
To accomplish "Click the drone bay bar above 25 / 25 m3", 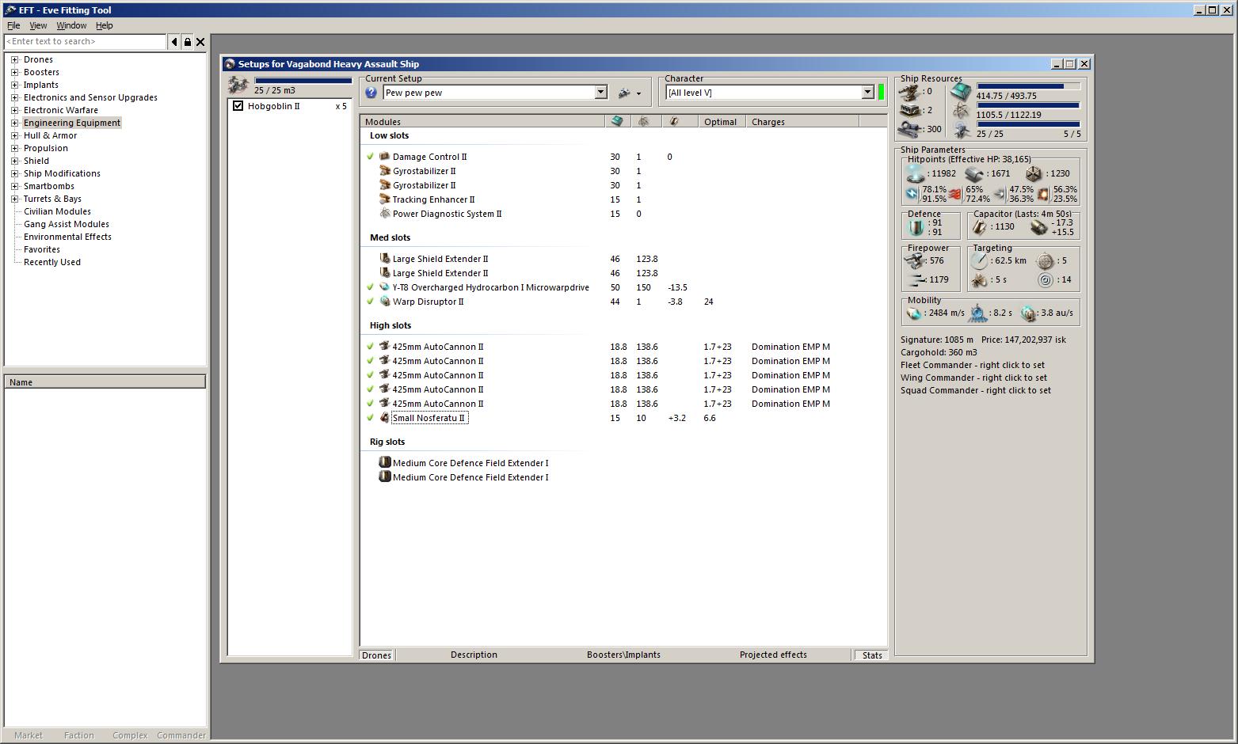I will point(303,81).
